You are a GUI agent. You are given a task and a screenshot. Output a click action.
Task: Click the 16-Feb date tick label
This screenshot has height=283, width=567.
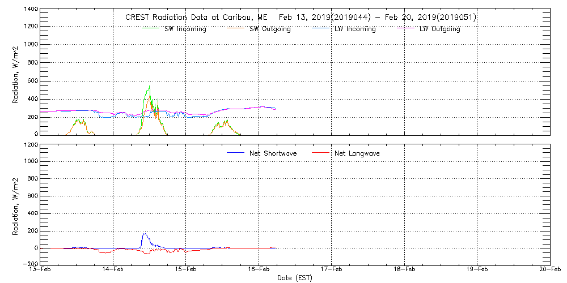click(x=259, y=270)
